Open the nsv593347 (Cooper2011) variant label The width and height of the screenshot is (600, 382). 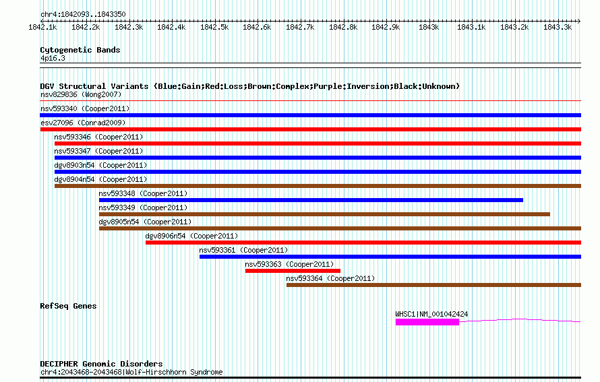(98, 151)
